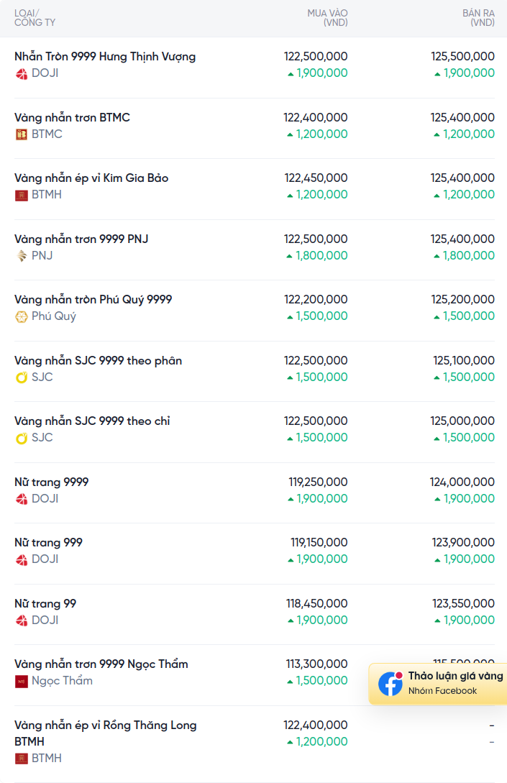Click the Nữ trang 999 buy price 119,150,000
The height and width of the screenshot is (783, 507).
point(319,542)
